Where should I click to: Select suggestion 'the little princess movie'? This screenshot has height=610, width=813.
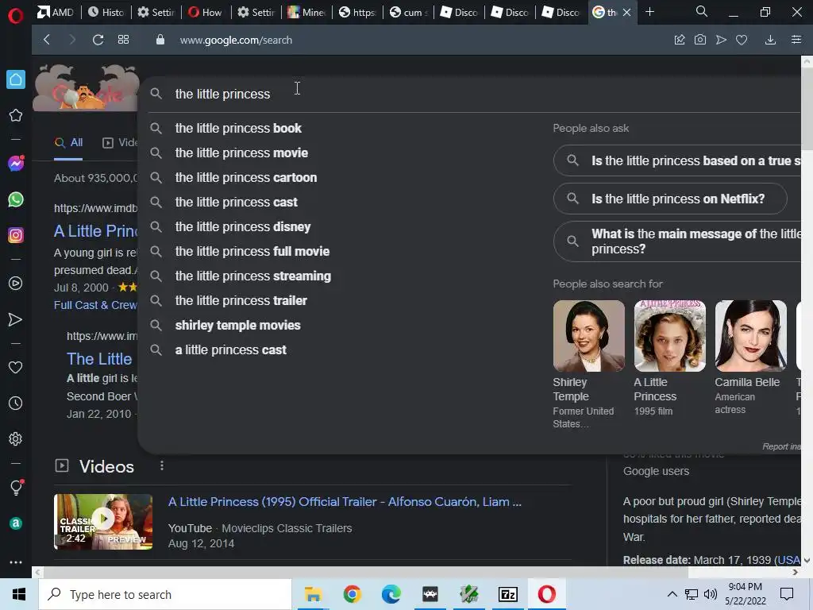tap(241, 153)
